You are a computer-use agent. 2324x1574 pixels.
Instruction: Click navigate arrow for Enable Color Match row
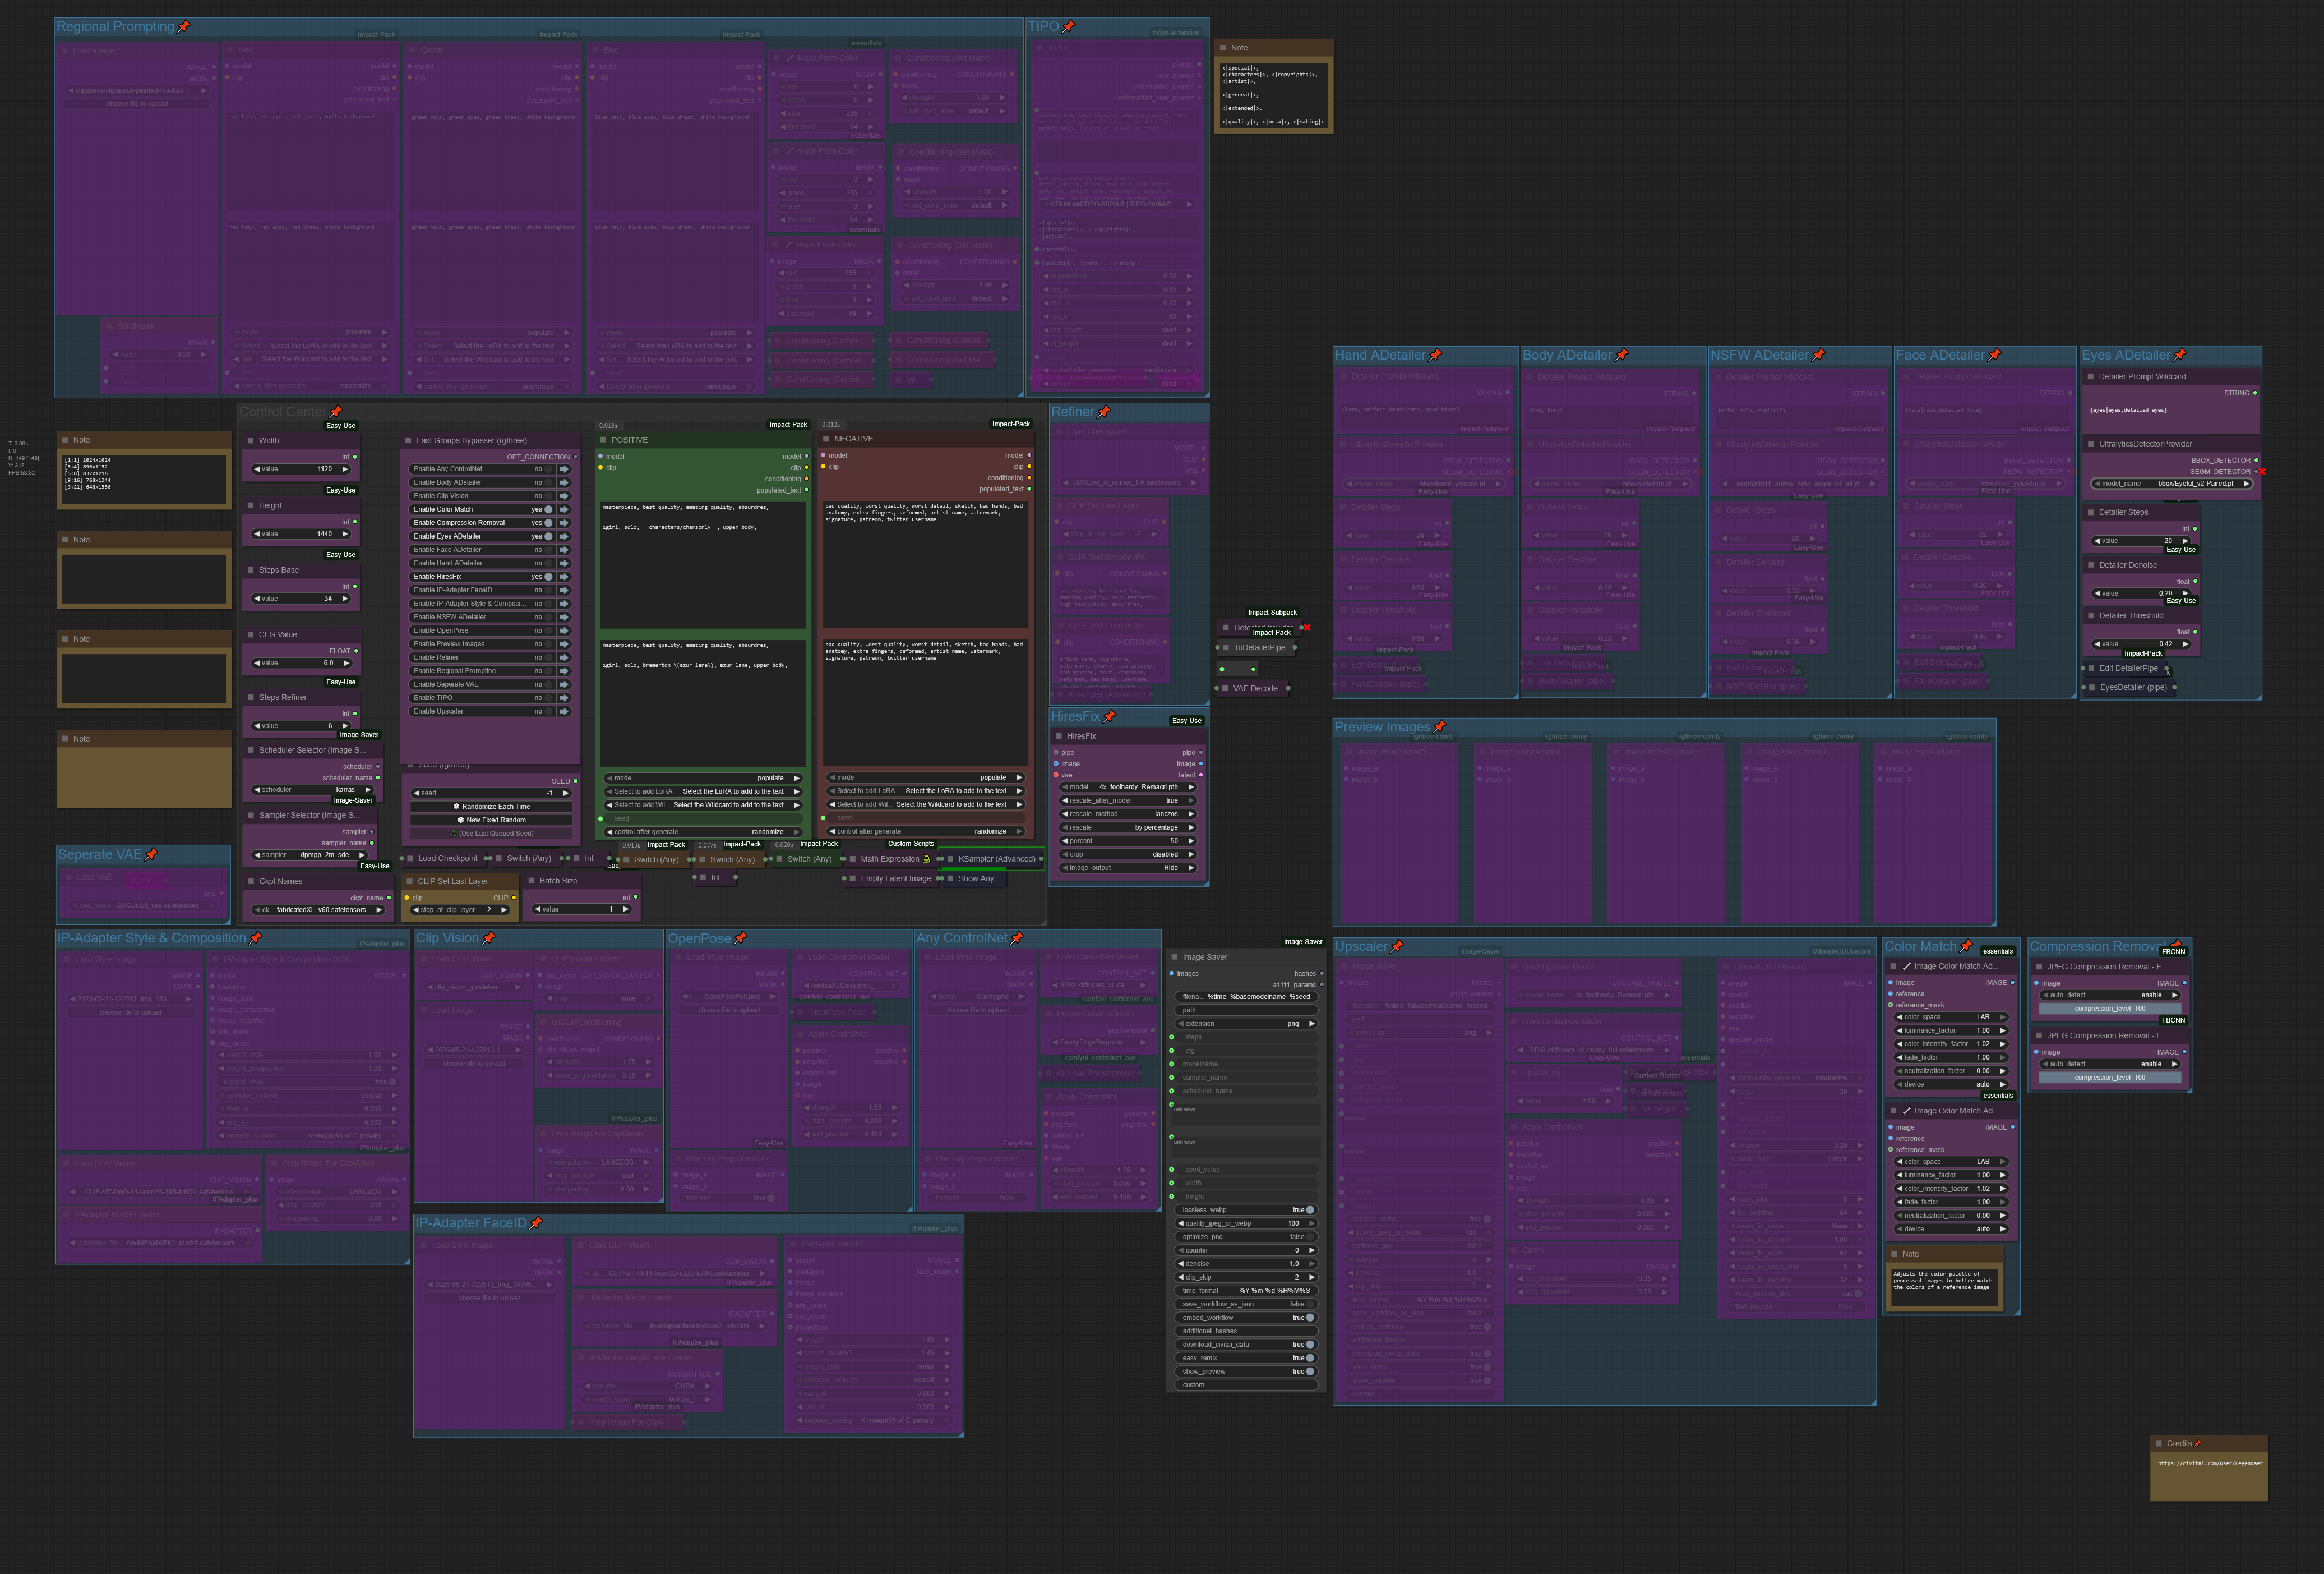tap(564, 509)
